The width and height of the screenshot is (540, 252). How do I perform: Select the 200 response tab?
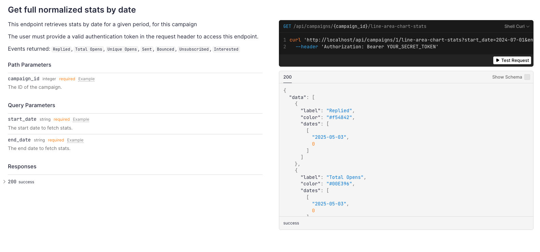point(287,77)
